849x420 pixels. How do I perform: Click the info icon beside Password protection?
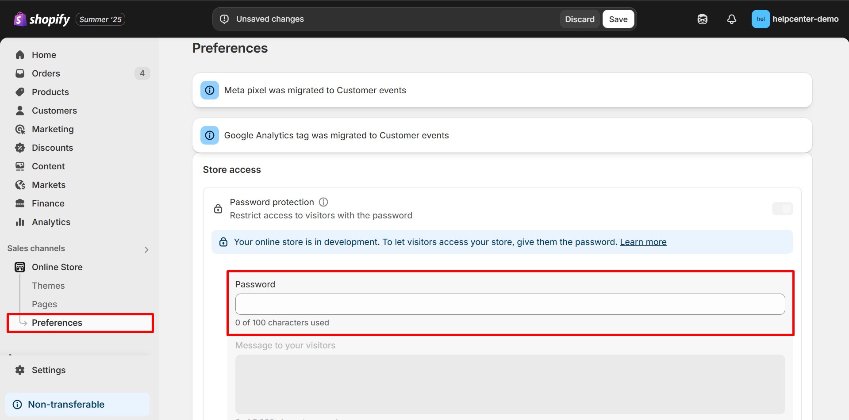click(323, 202)
